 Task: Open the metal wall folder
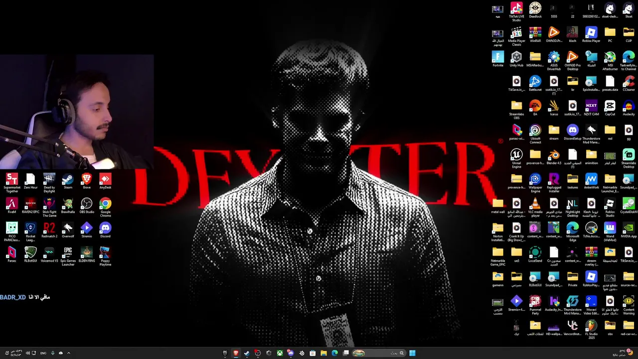point(498,206)
